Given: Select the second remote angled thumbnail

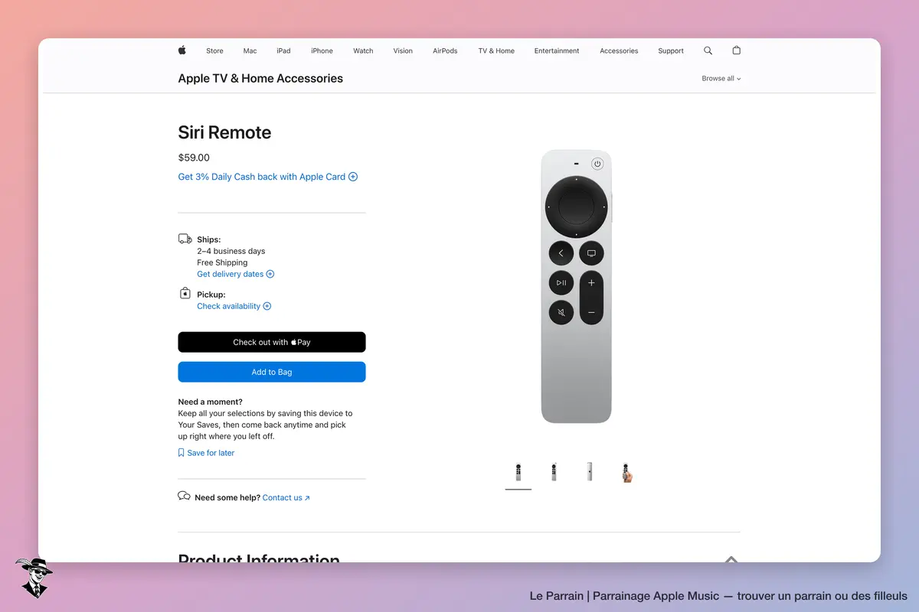Looking at the screenshot, I should click(554, 472).
